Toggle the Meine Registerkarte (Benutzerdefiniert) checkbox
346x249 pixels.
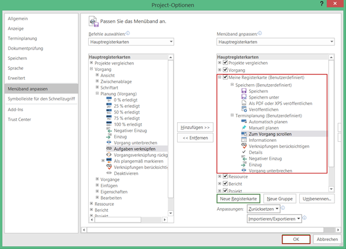pyautogui.click(x=225, y=77)
